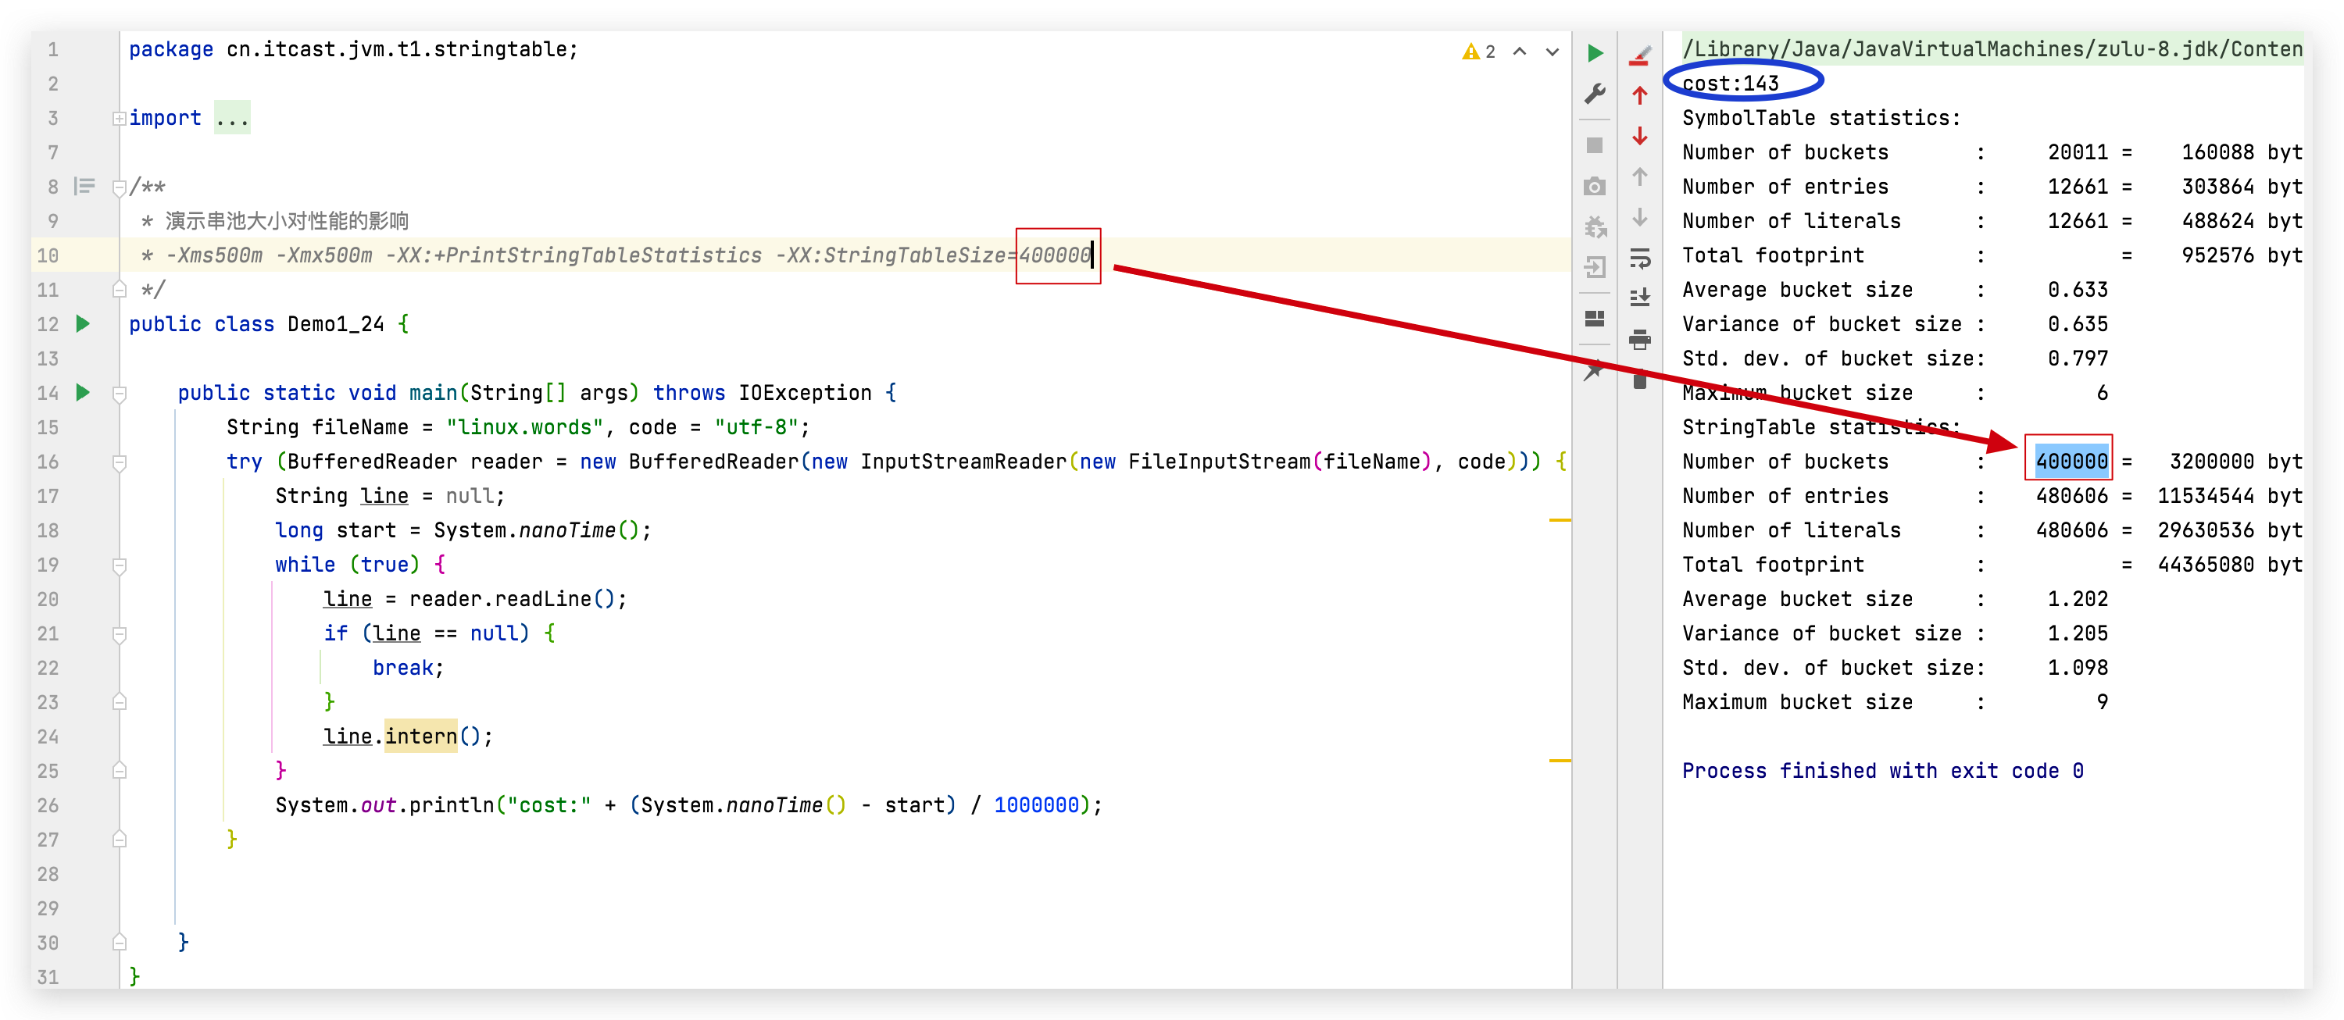Image resolution: width=2344 pixels, height=1020 pixels.
Task: Click the highlighter icon atop console toolbar
Action: pyautogui.click(x=1640, y=56)
